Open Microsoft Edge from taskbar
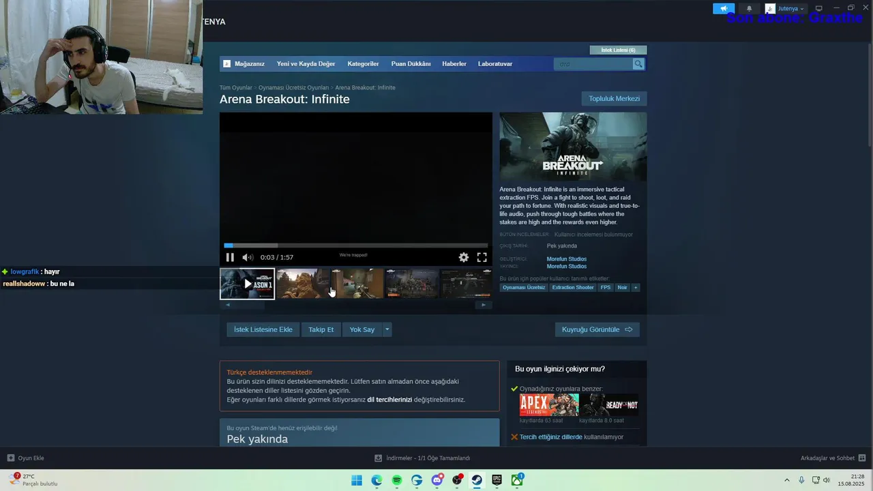 (x=376, y=480)
